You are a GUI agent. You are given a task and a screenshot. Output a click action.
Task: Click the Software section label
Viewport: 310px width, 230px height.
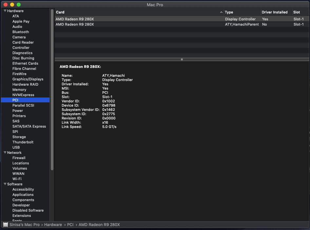(x=15, y=184)
